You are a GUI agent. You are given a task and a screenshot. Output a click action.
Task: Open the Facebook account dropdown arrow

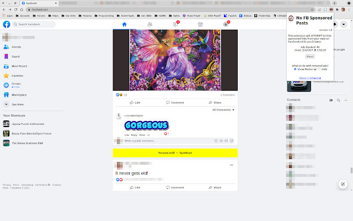(x=344, y=24)
